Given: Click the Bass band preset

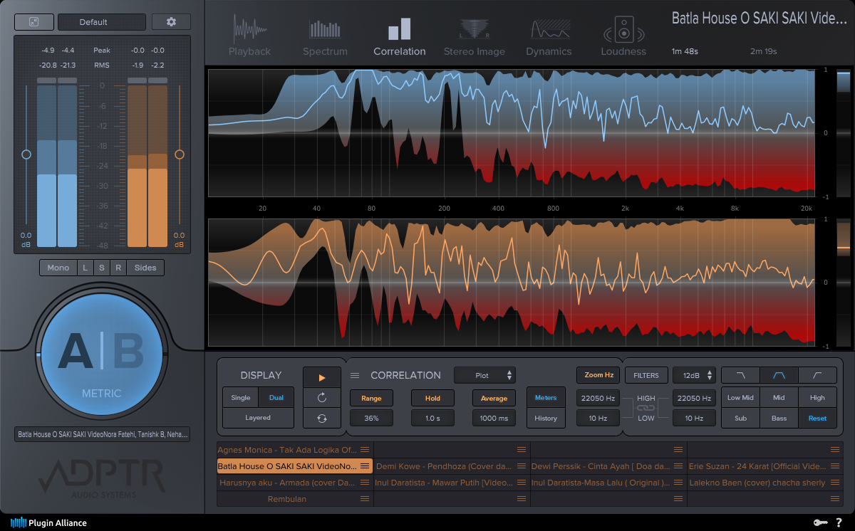Looking at the screenshot, I should pos(779,418).
